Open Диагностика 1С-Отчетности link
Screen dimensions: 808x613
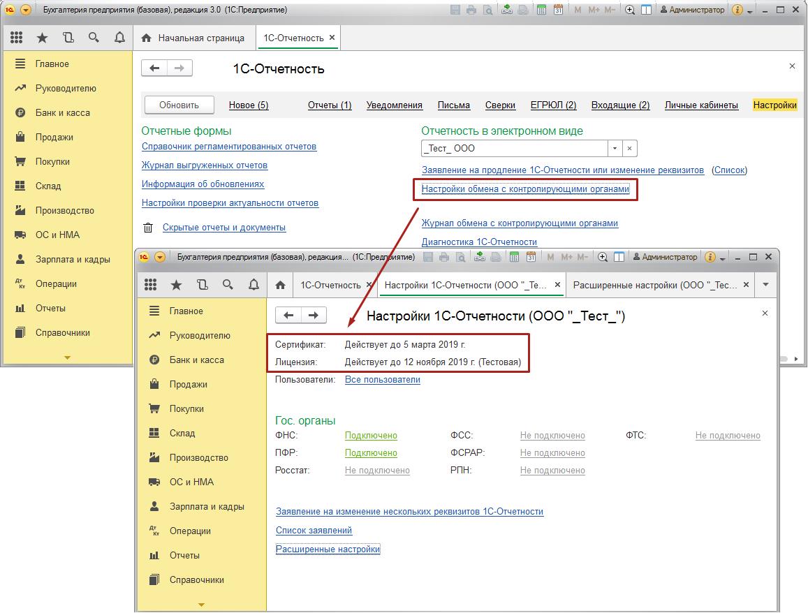(479, 242)
